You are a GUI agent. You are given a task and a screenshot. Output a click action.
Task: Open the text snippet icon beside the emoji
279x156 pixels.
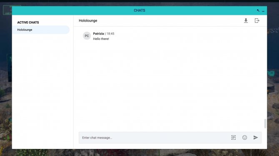click(234, 138)
